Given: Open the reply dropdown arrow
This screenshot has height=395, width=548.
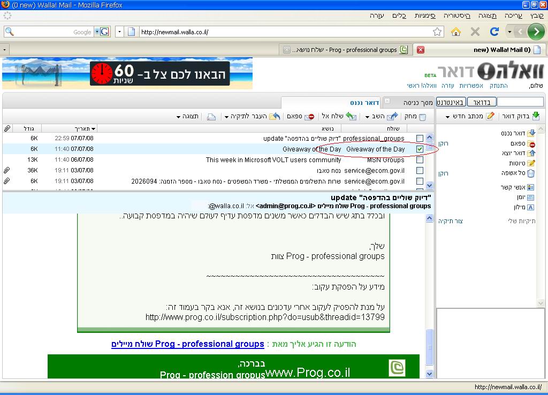Looking at the screenshot, I should [367, 117].
